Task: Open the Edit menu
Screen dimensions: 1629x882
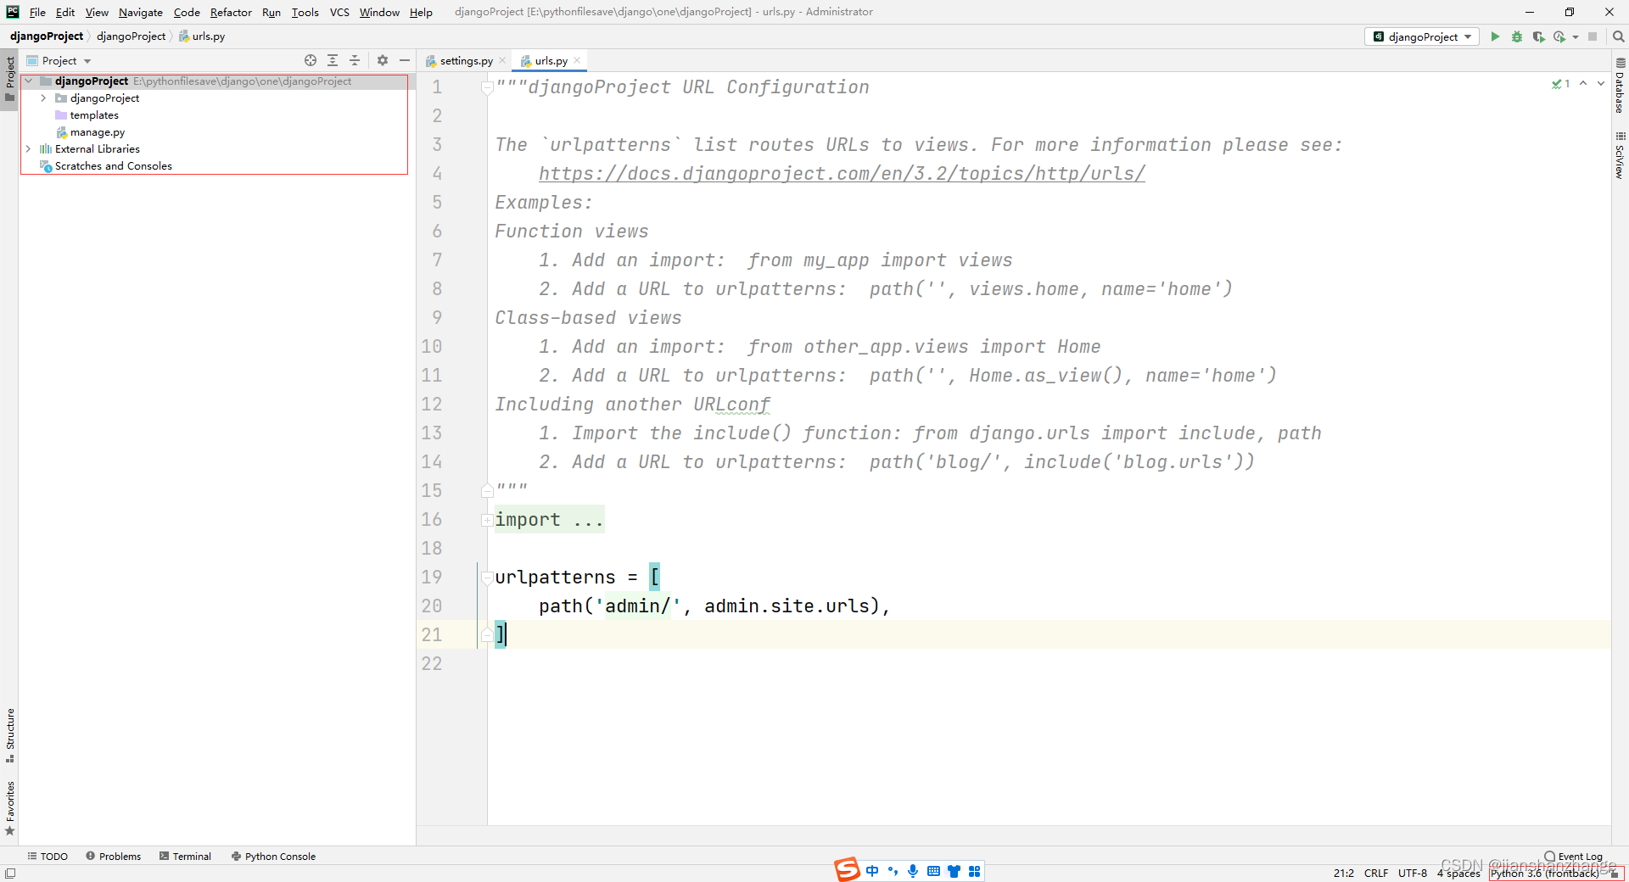Action: [65, 12]
